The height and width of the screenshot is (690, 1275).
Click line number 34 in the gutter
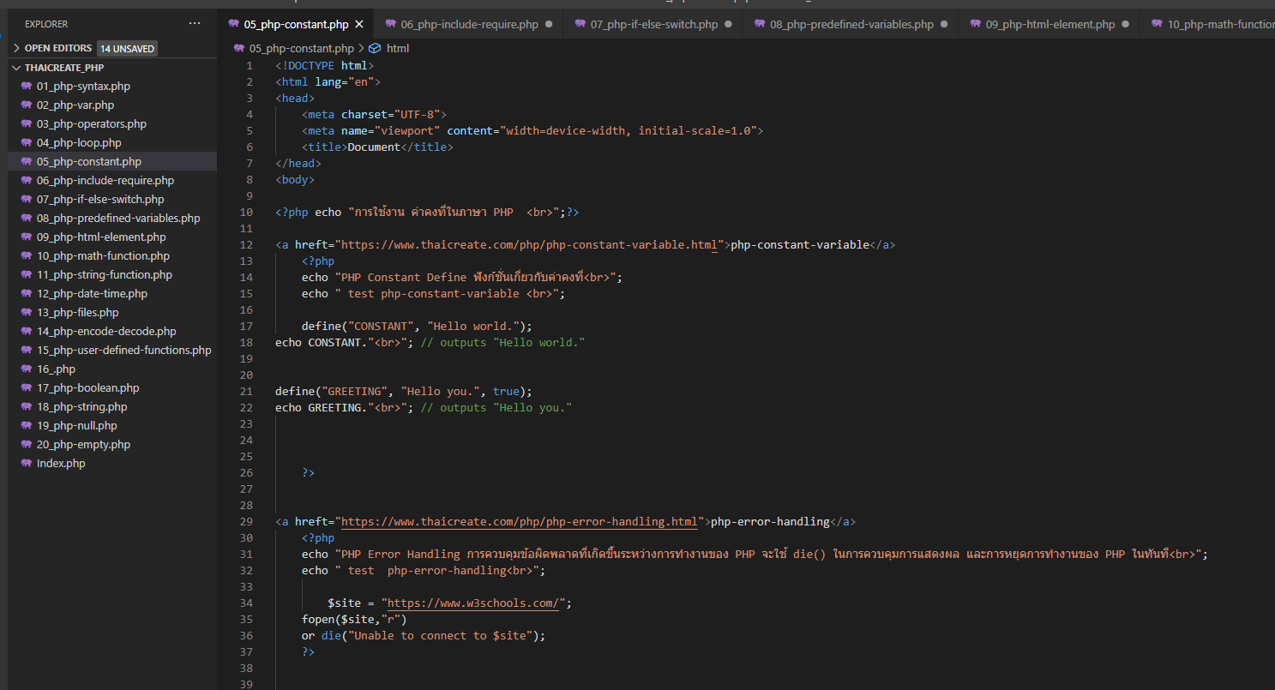pyautogui.click(x=246, y=603)
